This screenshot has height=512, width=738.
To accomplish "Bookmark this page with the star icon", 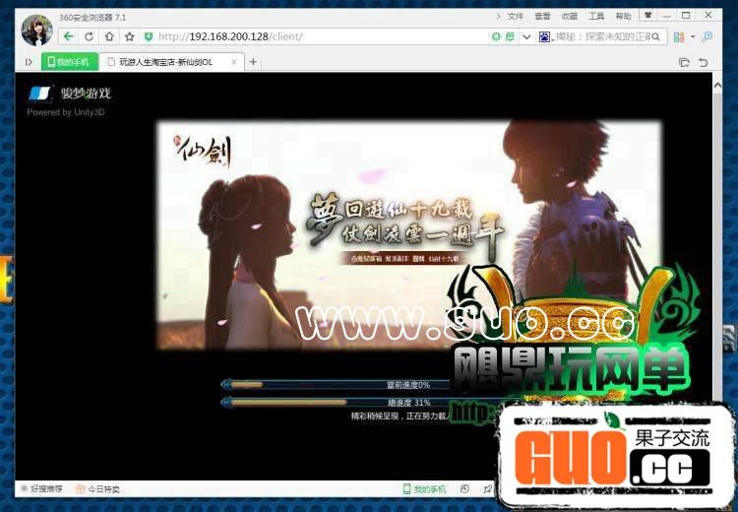I will coord(130,36).
